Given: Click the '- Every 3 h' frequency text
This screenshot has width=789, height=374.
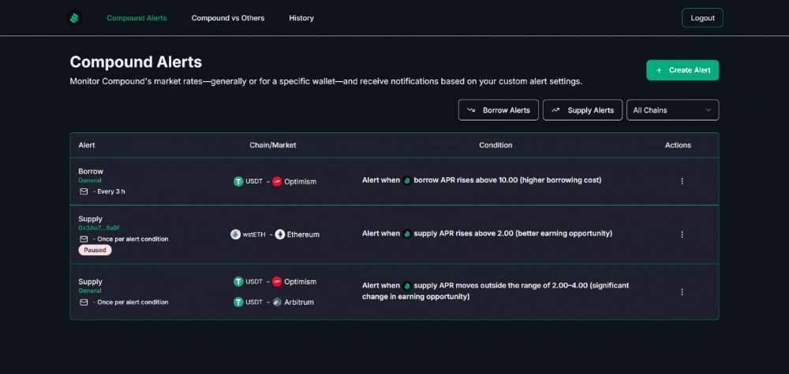Looking at the screenshot, I should click(x=109, y=191).
